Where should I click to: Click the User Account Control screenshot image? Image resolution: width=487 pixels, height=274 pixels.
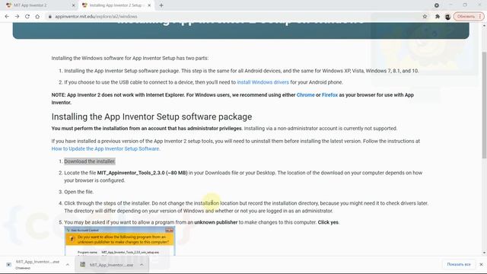click(x=120, y=241)
